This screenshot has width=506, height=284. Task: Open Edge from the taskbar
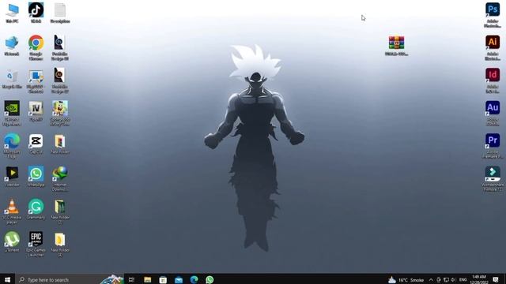(x=194, y=279)
